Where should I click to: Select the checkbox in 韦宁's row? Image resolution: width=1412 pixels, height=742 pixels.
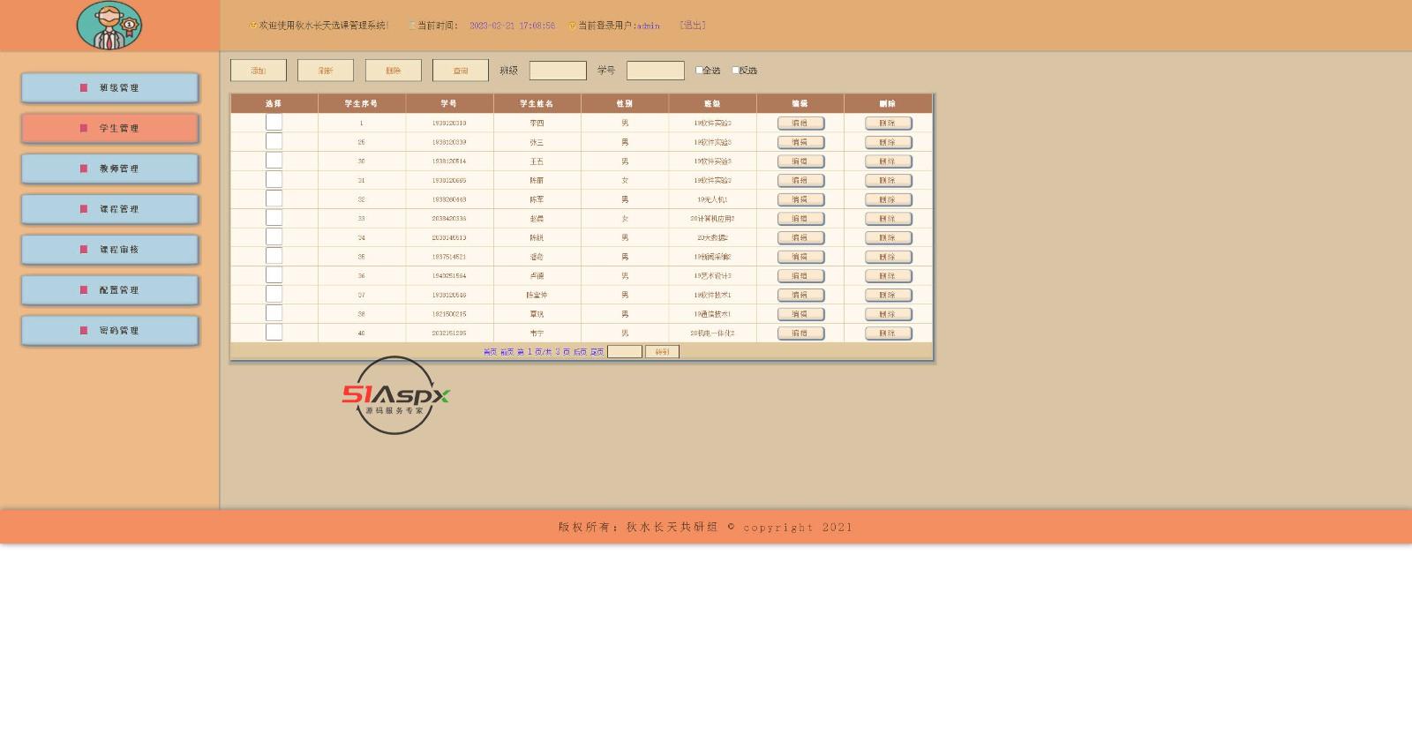pos(274,333)
